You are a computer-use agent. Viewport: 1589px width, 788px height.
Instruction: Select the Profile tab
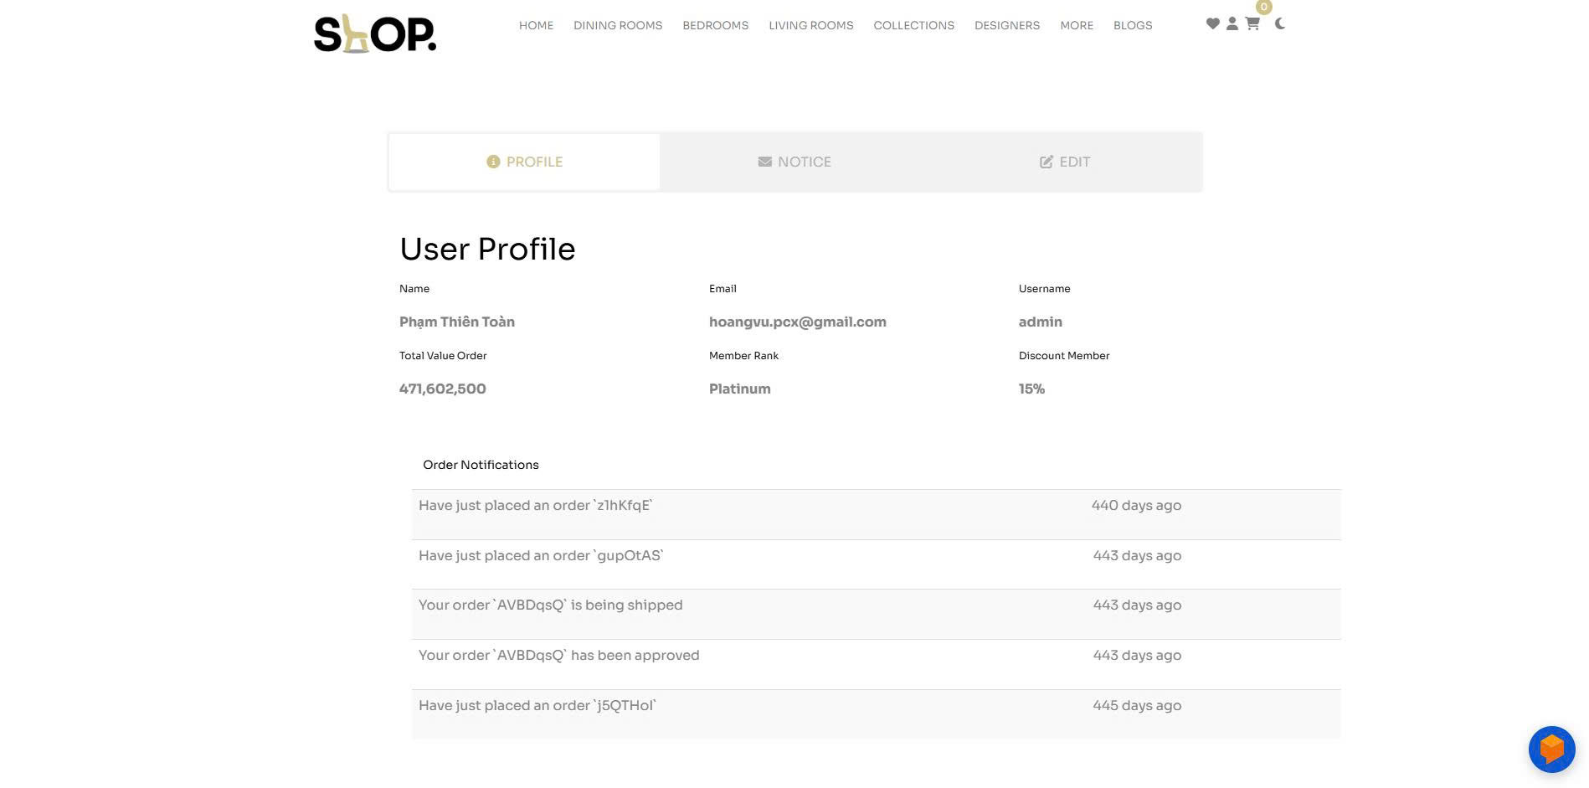[x=525, y=162]
